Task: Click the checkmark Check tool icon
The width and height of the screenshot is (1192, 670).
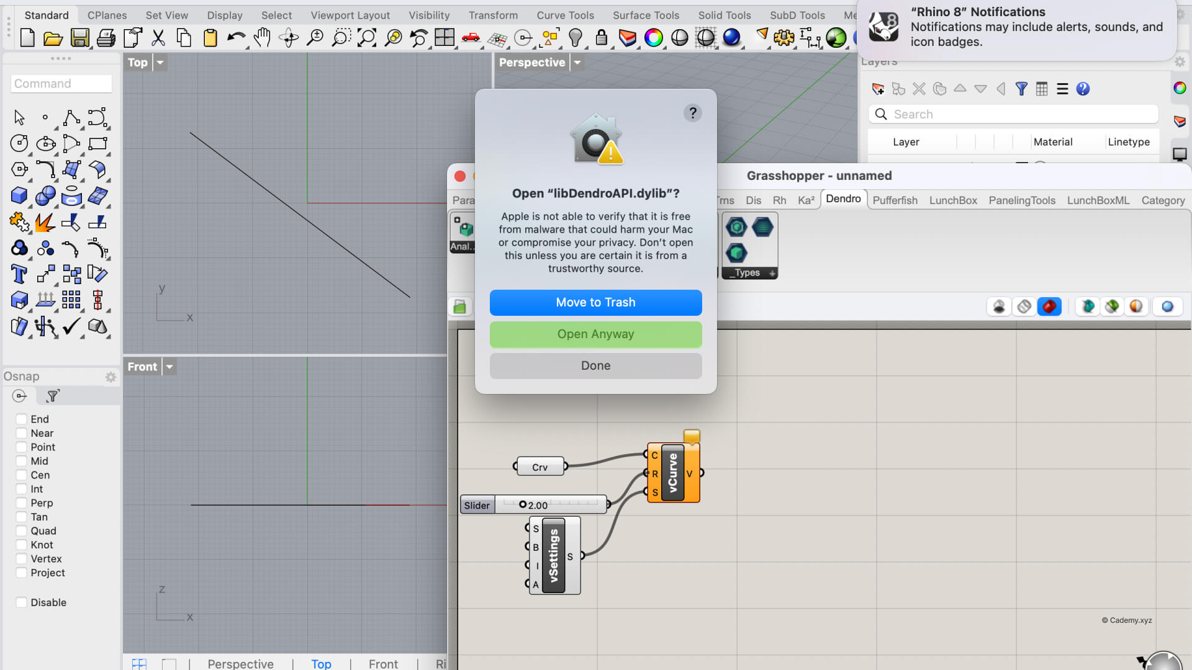Action: tap(71, 326)
